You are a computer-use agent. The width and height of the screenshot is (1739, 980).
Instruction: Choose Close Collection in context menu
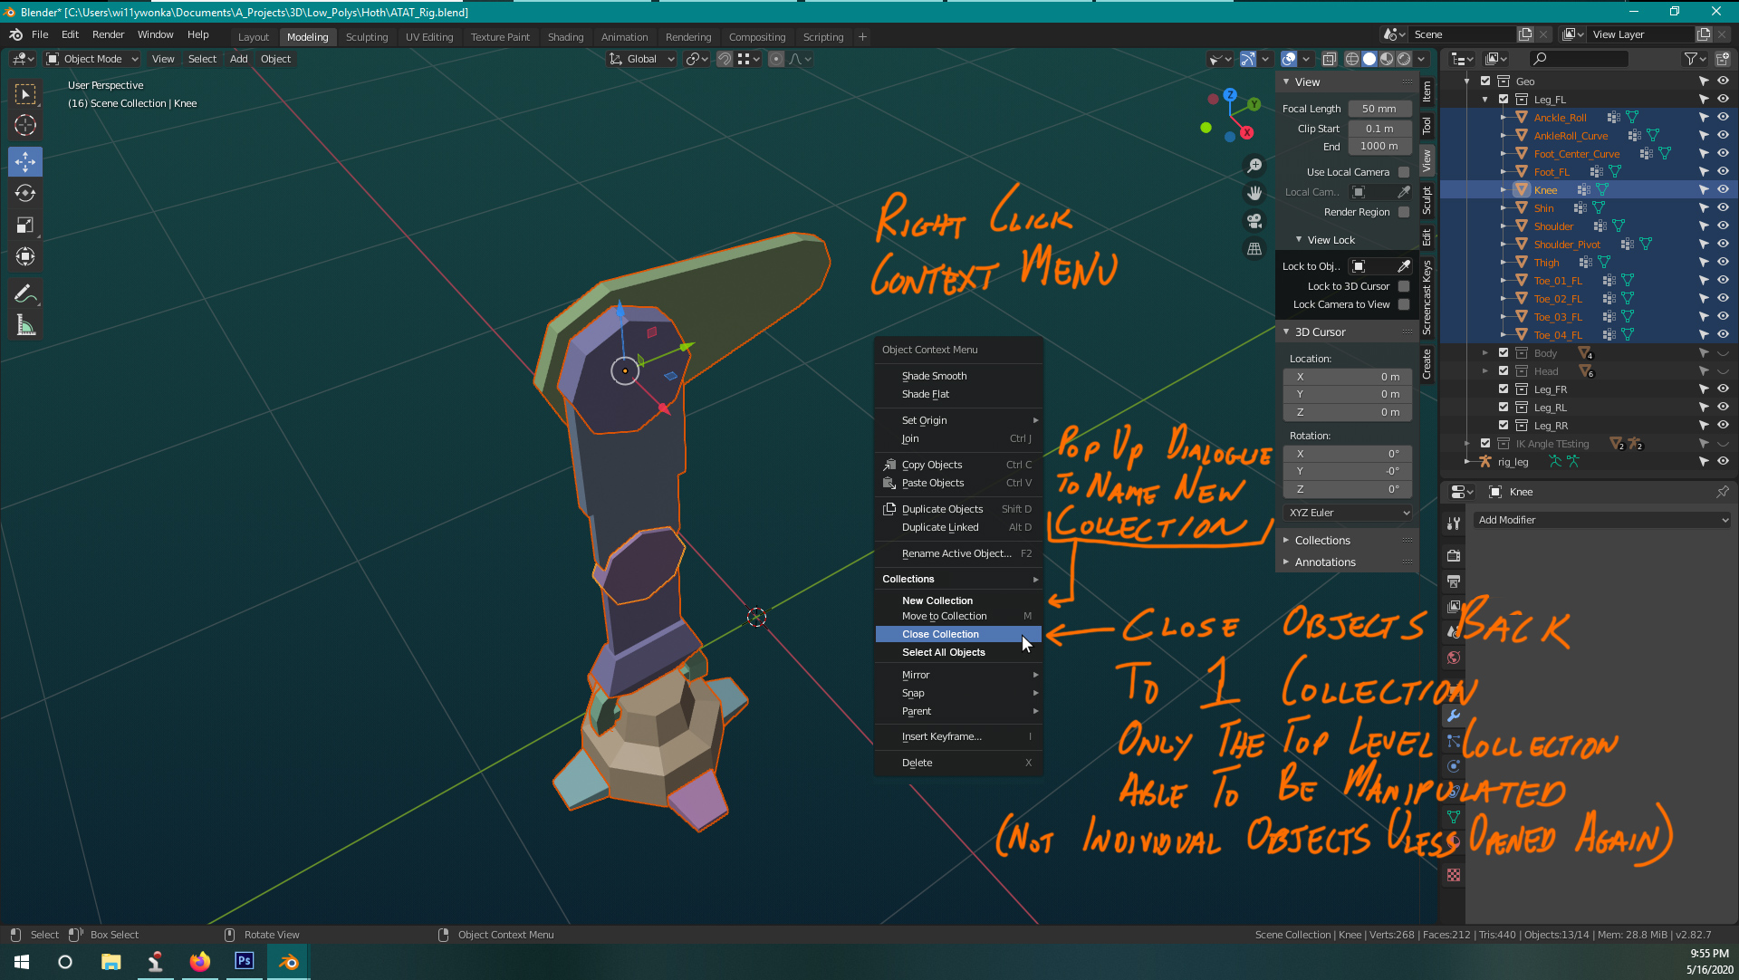pos(957,634)
